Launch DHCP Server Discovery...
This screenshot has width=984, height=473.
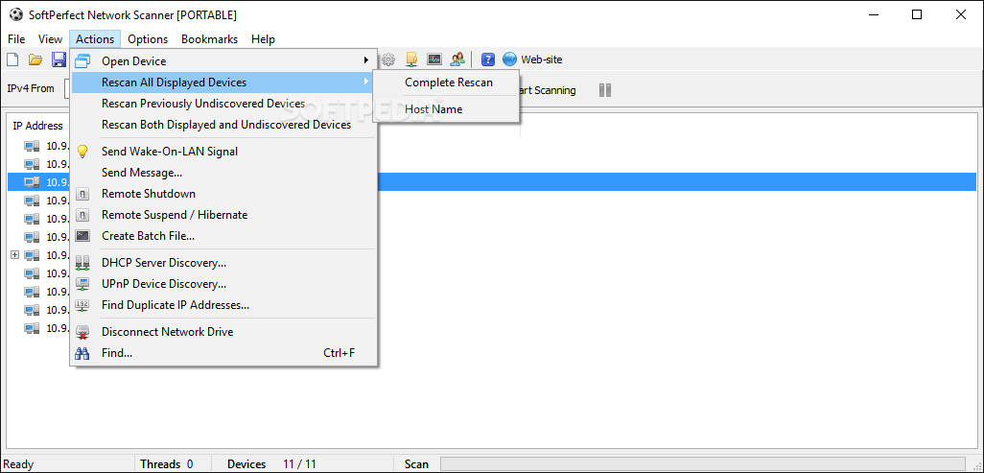[x=223, y=263]
